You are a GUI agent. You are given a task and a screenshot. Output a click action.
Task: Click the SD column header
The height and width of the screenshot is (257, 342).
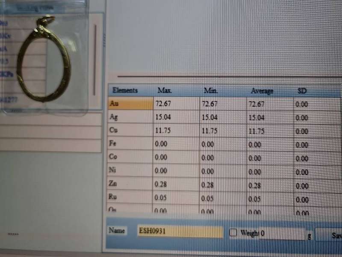point(302,91)
